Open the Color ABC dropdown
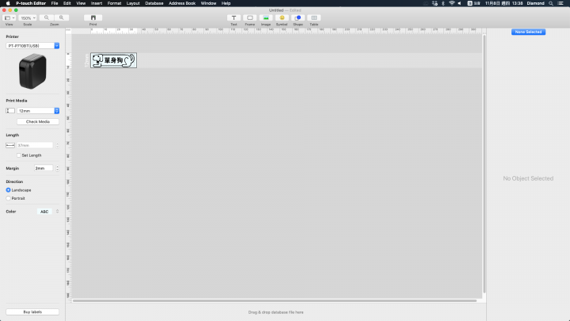Viewport: 570px width, 321px height. coord(57,212)
